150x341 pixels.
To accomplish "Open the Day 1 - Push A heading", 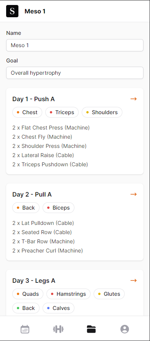I will coord(33,99).
